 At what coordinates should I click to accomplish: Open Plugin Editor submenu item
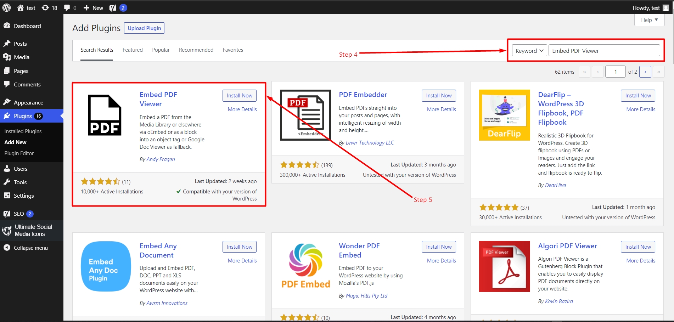coord(19,153)
